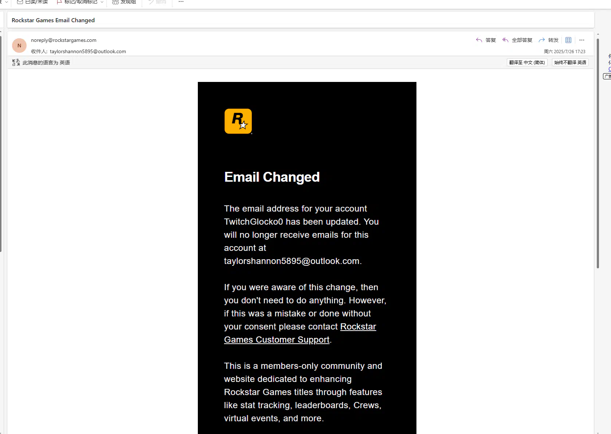Click 翻译至 中文 (简体) button

pos(527,63)
